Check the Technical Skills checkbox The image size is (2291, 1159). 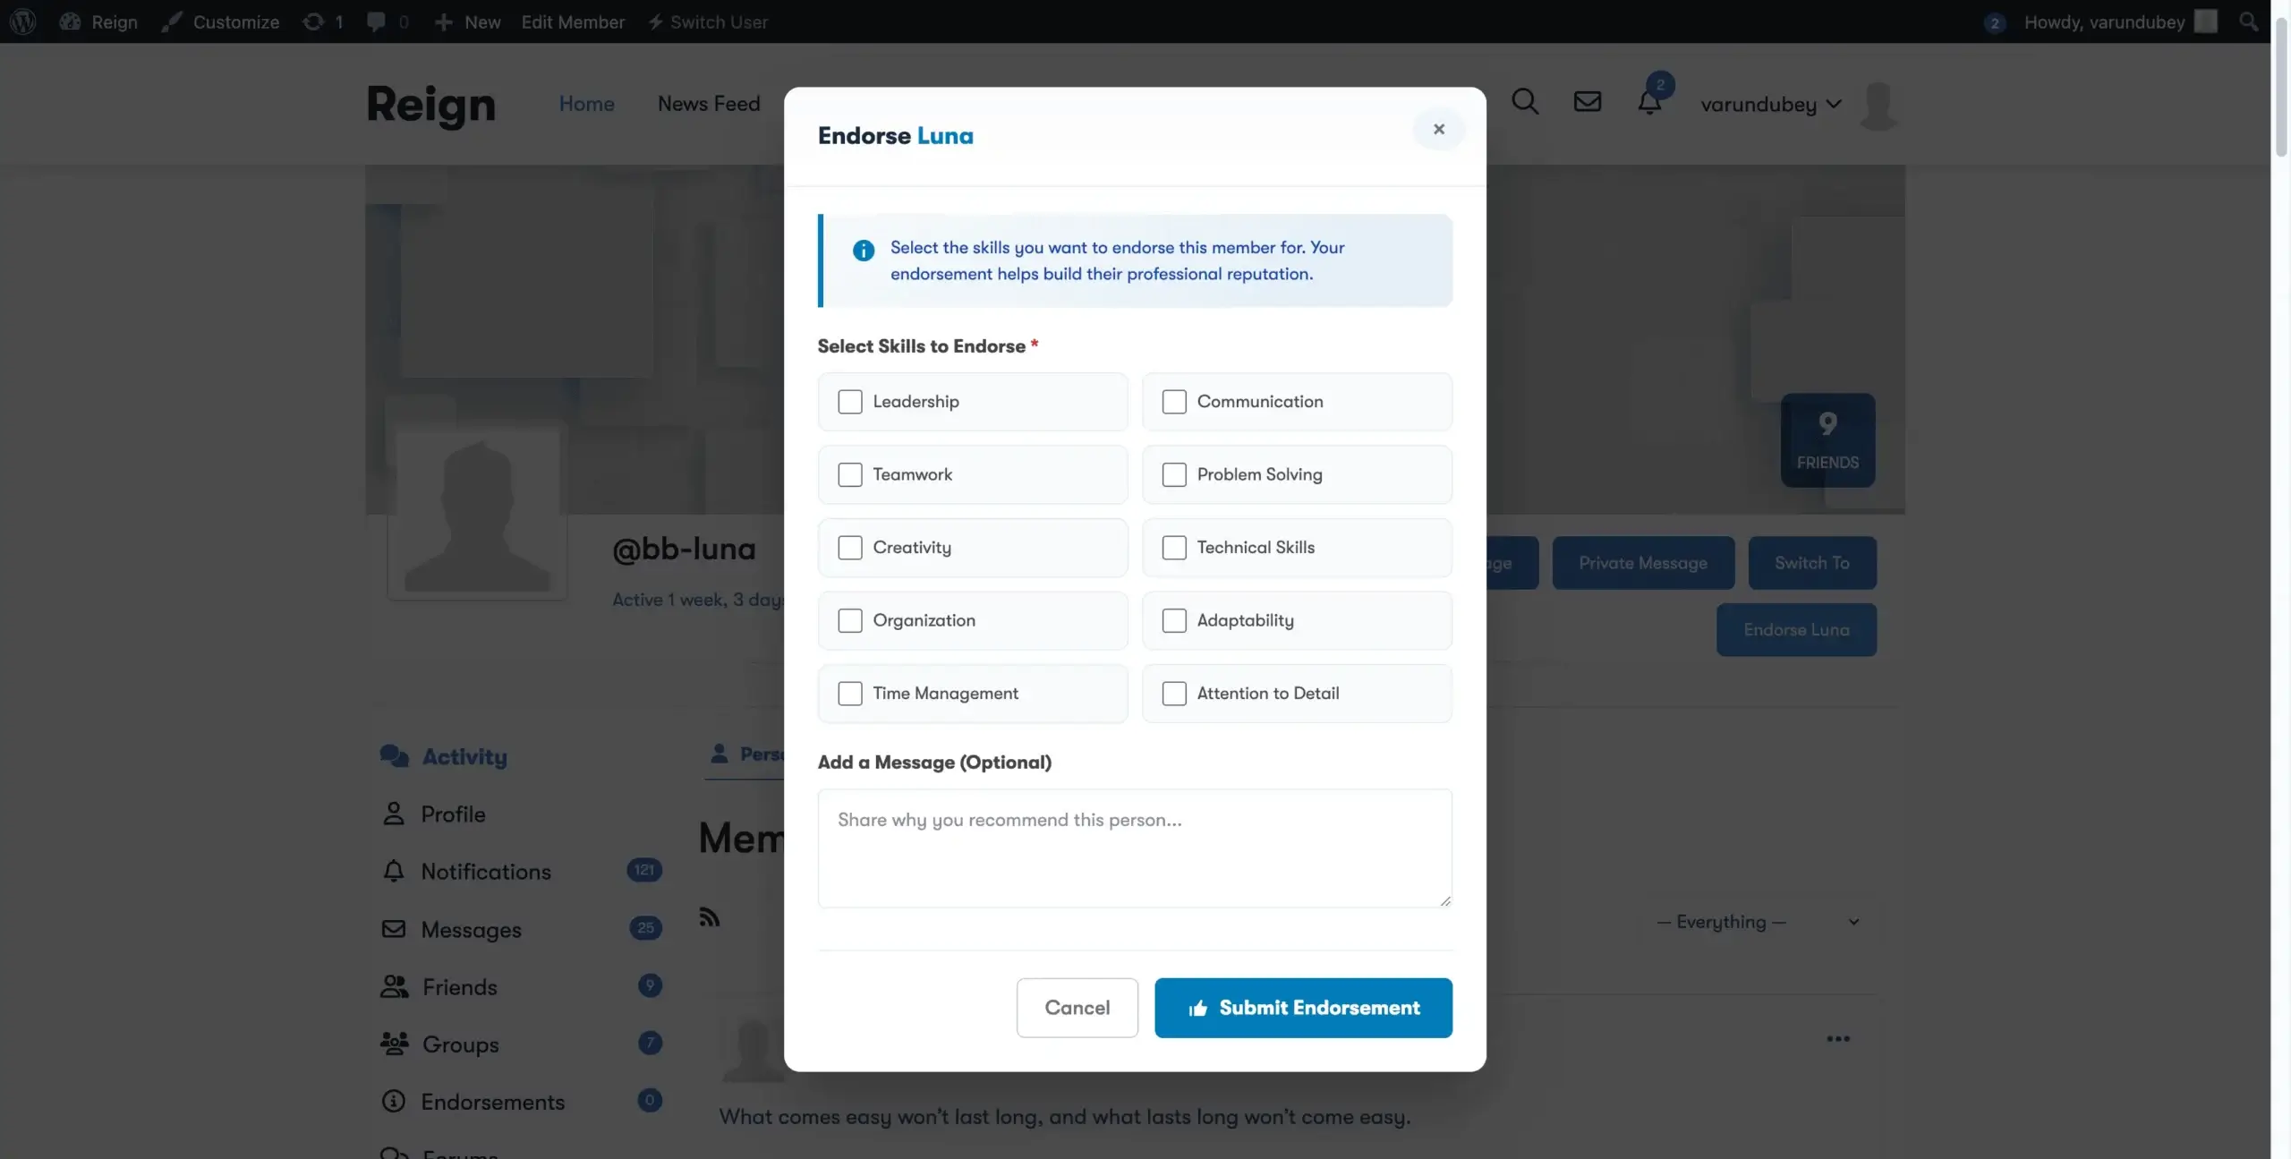pyautogui.click(x=1174, y=547)
